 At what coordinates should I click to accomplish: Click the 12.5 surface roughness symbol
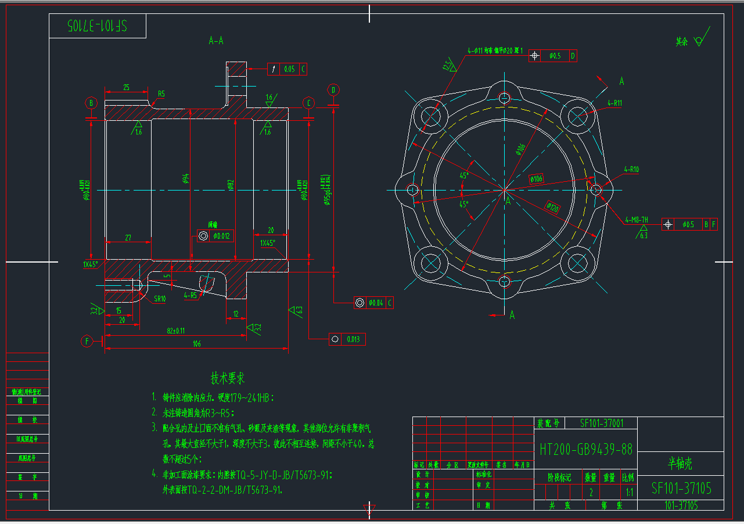(448, 65)
